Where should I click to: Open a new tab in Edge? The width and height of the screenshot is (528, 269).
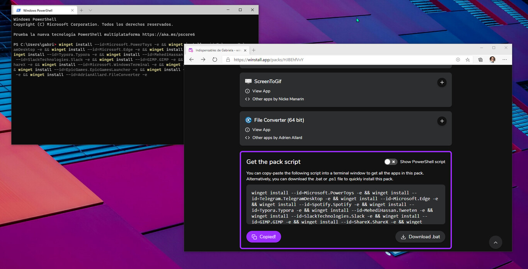(x=254, y=50)
